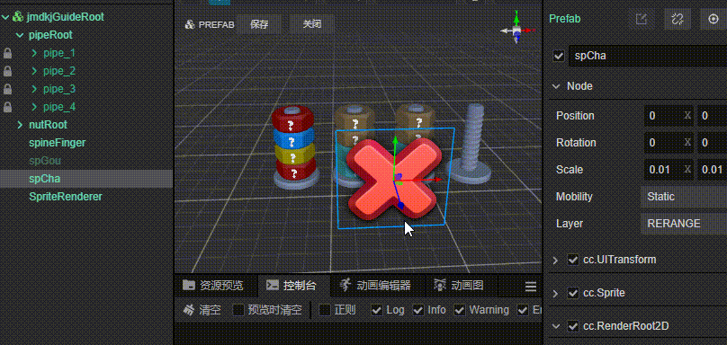Click the Rotation X input field

(668, 143)
